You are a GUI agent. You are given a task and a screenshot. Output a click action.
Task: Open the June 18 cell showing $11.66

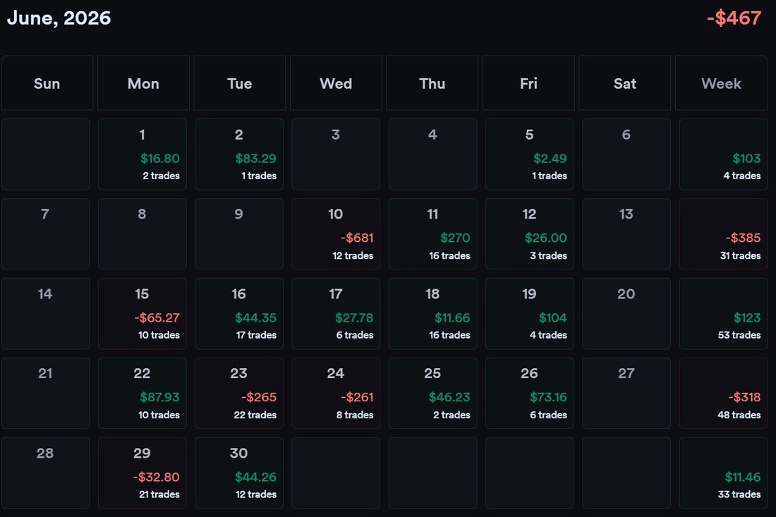coord(433,314)
